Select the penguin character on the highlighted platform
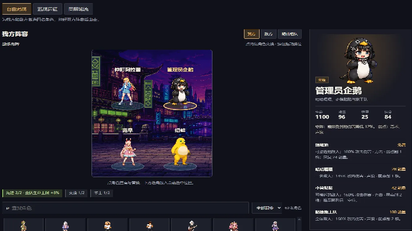 pyautogui.click(x=180, y=90)
